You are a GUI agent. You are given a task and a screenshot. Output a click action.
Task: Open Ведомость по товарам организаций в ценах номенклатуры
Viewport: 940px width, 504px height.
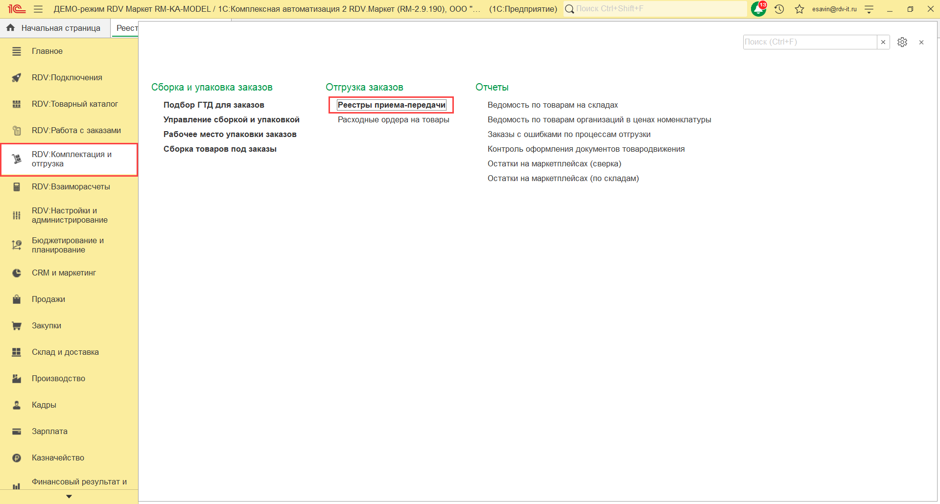599,120
